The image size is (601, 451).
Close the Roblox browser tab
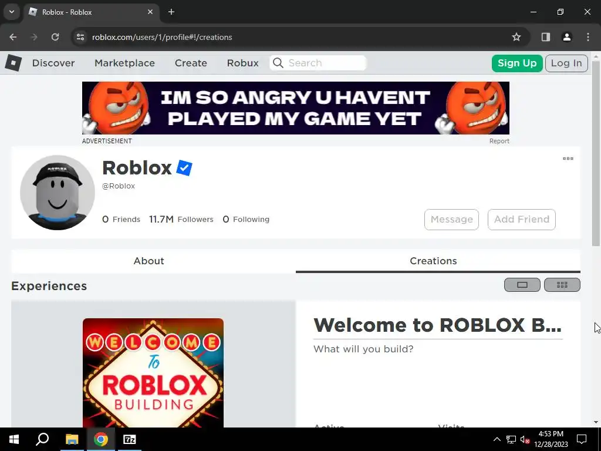(x=150, y=12)
